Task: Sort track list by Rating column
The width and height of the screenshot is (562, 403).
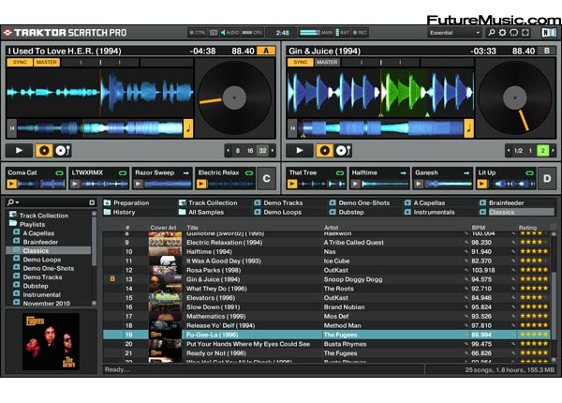Action: click(x=527, y=228)
